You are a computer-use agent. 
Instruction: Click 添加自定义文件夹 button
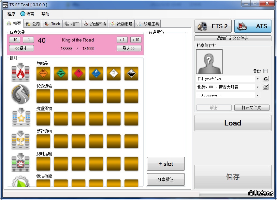pos(233,38)
